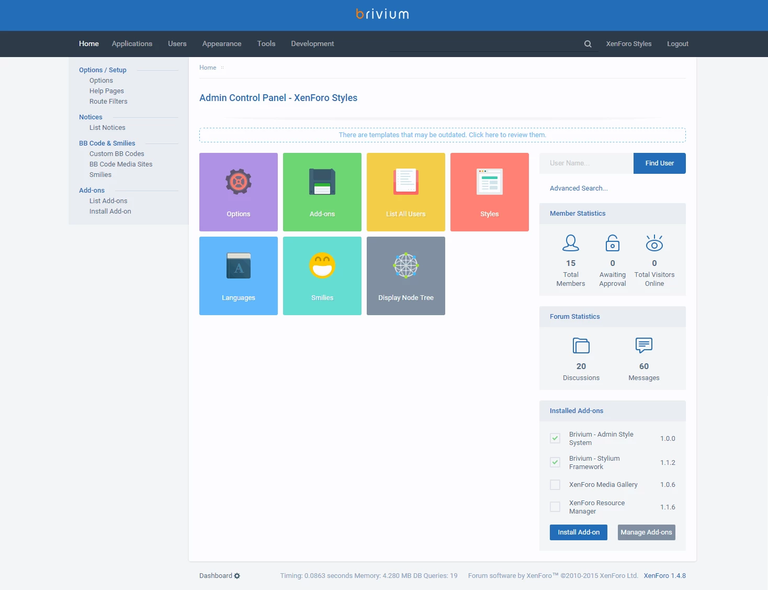768x590 pixels.
Task: Click the Dashboard footer link
Action: [216, 576]
